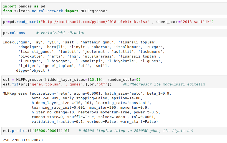Click 'genel_toplam' in the fit call
Viewport: 227px width, 143px height.
[x=45, y=84]
